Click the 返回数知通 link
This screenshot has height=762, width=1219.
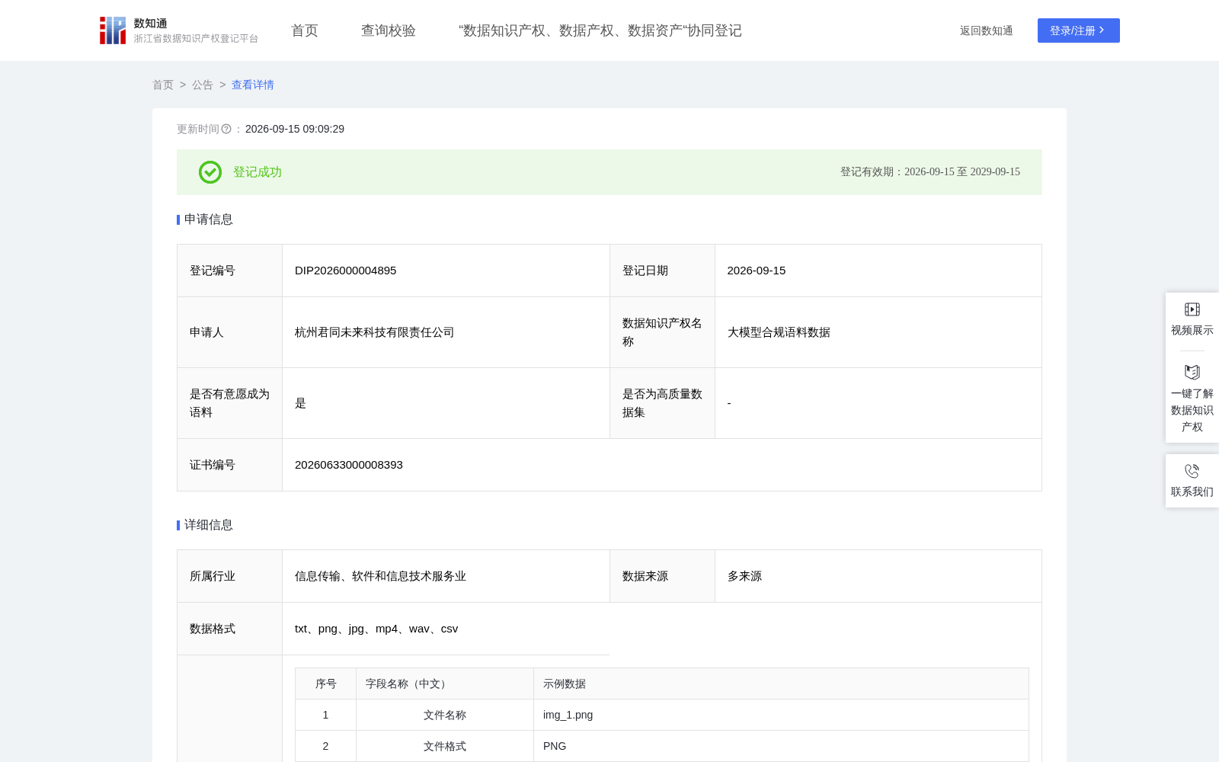(987, 30)
